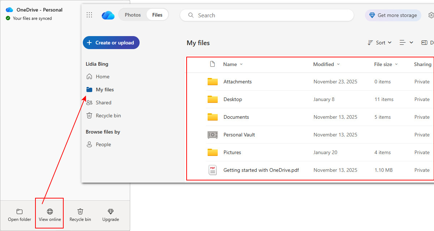Click the "Lidia Bing" account name
The height and width of the screenshot is (231, 434).
click(x=97, y=64)
